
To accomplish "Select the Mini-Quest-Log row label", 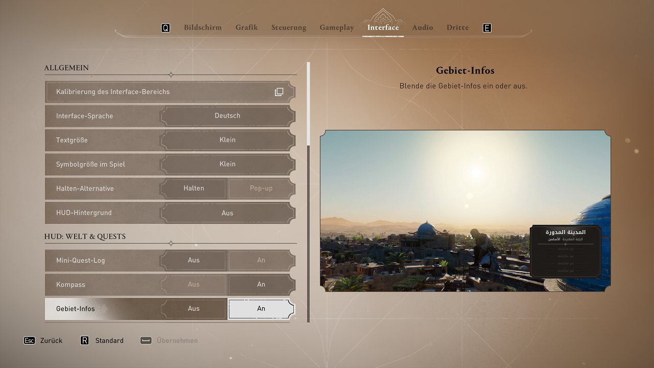I will coord(81,261).
